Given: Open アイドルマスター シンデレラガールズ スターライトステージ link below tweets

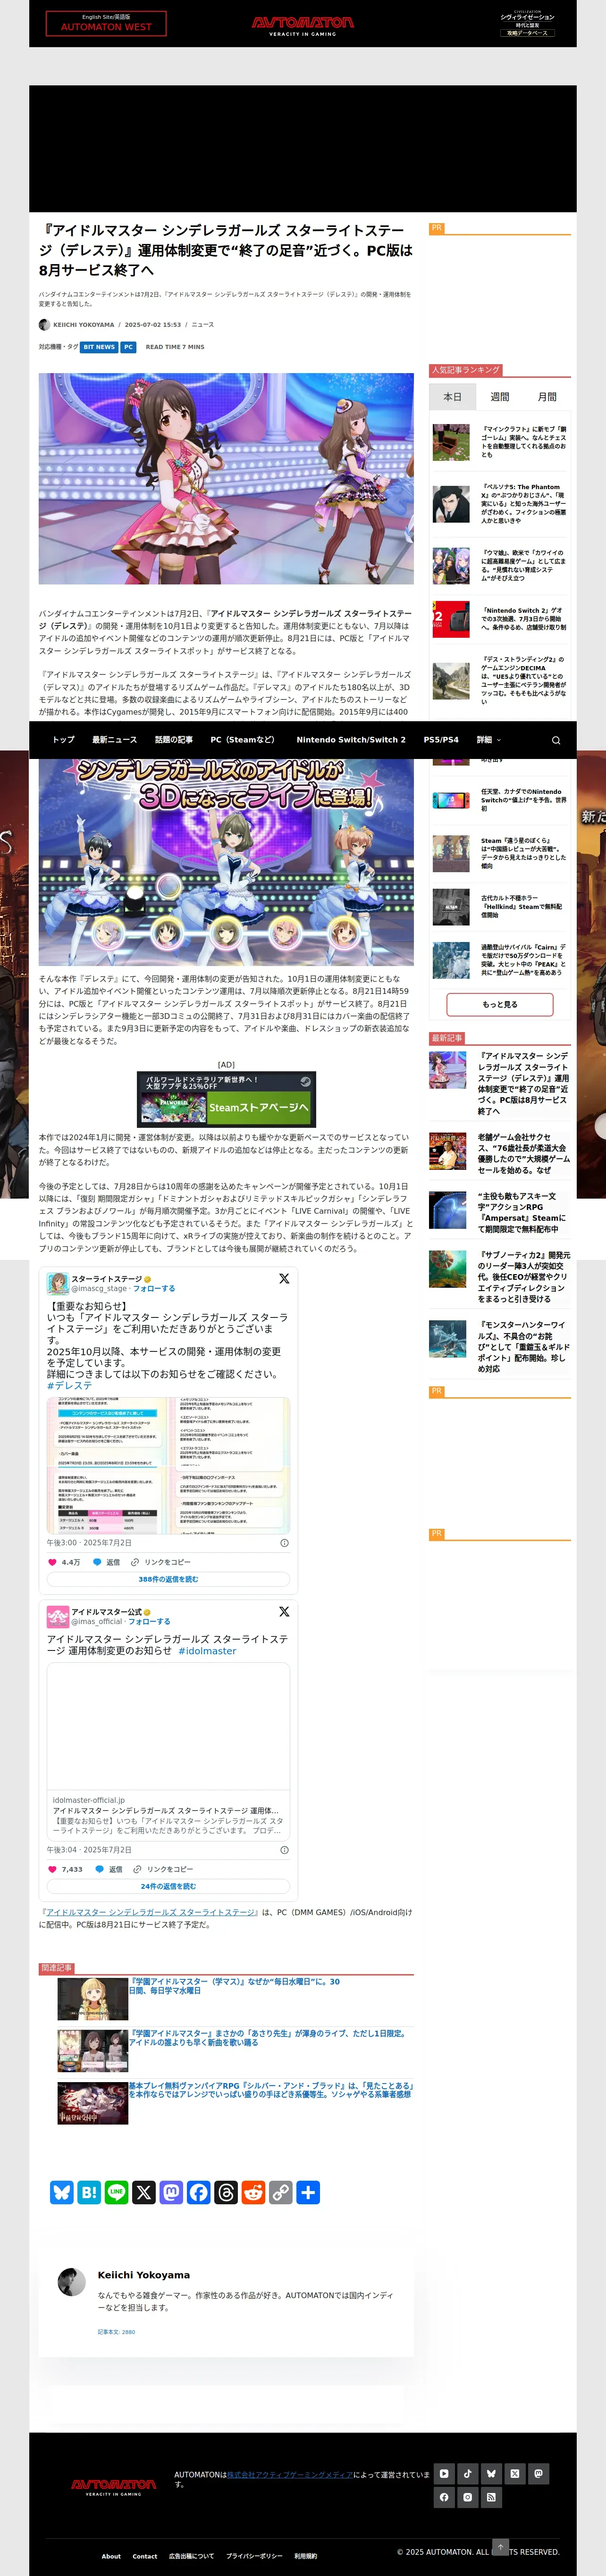Looking at the screenshot, I should 150,1912.
